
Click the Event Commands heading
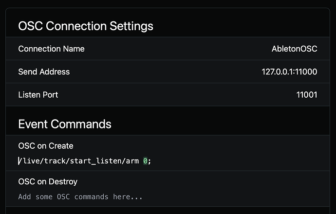click(x=65, y=124)
